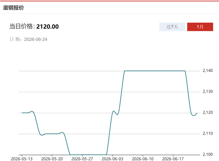Click the 2026-06-03 x-axis label
The width and height of the screenshot is (219, 161).
[x=112, y=159]
